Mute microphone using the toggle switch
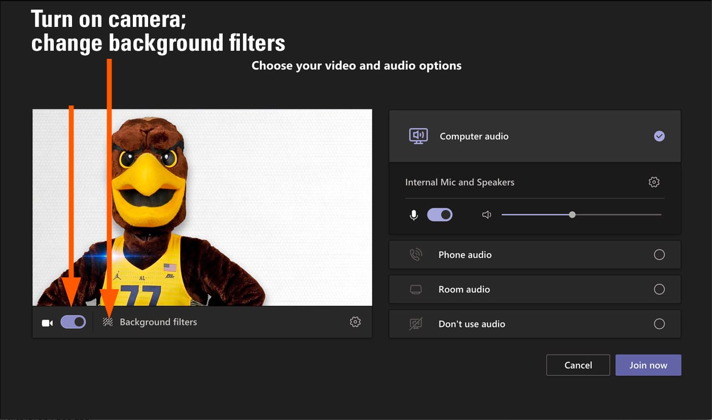The image size is (712, 420). (440, 215)
